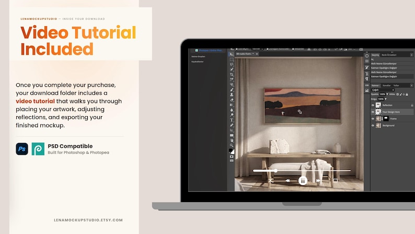Select the Hand tool
The width and height of the screenshot is (415, 234).
pyautogui.click(x=232, y=140)
